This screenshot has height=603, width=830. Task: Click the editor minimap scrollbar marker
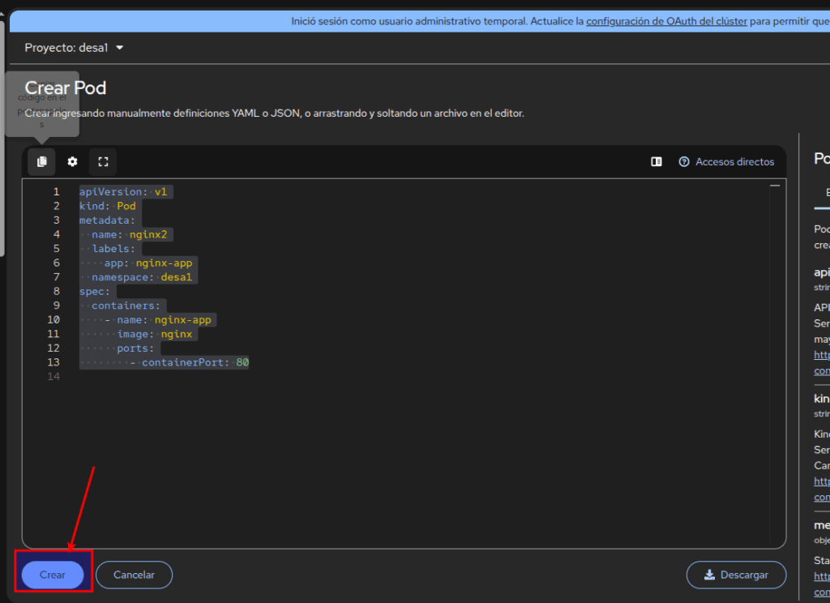click(775, 186)
